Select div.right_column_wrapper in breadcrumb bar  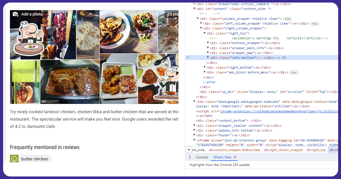(x=283, y=150)
